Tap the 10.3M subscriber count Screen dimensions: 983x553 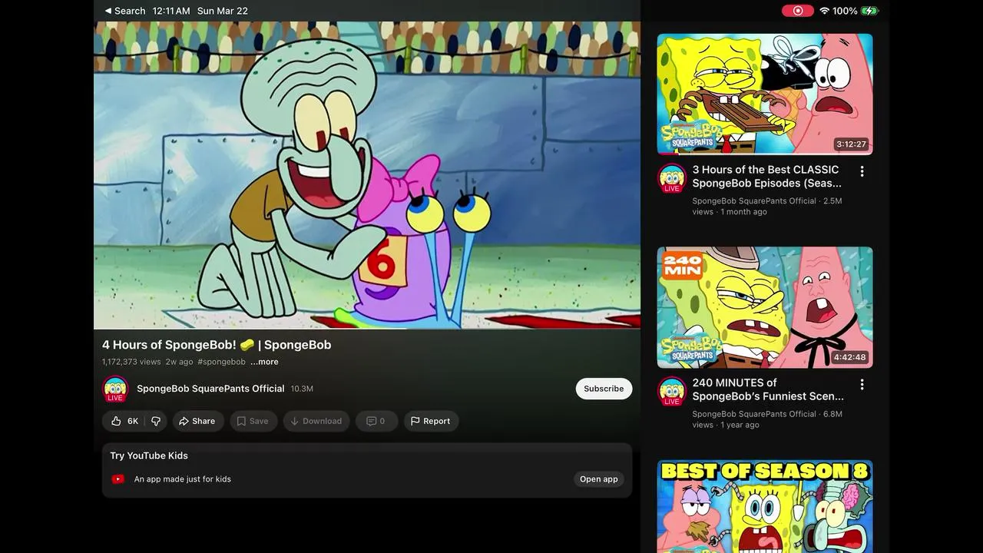302,389
